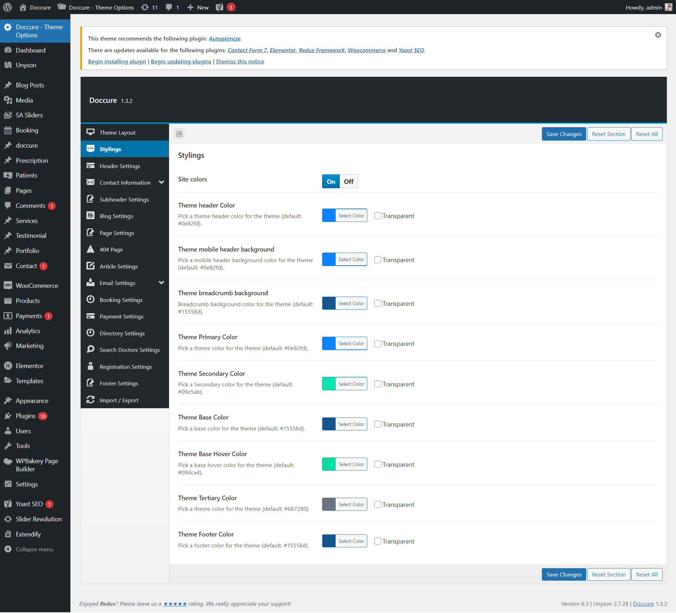Dismiss the plugin notice with X icon

[x=658, y=35]
